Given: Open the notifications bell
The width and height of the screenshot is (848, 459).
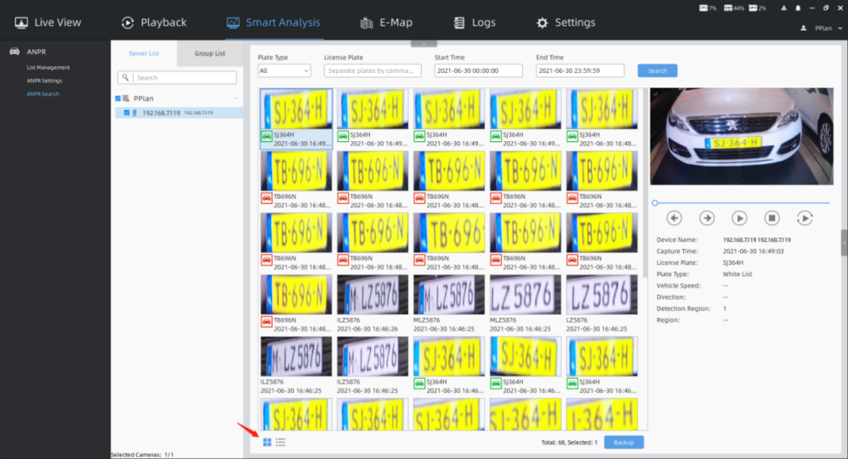Looking at the screenshot, I should pos(797,8).
